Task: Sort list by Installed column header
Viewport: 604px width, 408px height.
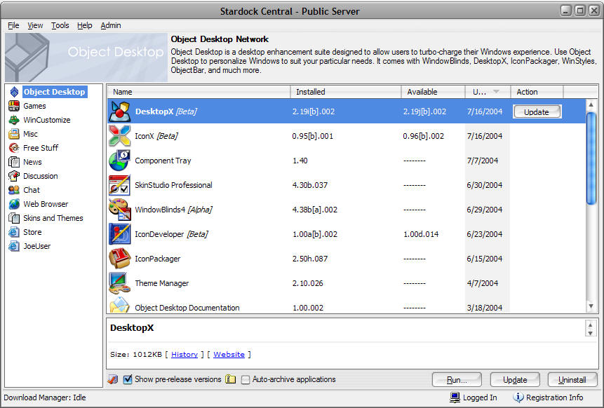Action: pyautogui.click(x=346, y=92)
